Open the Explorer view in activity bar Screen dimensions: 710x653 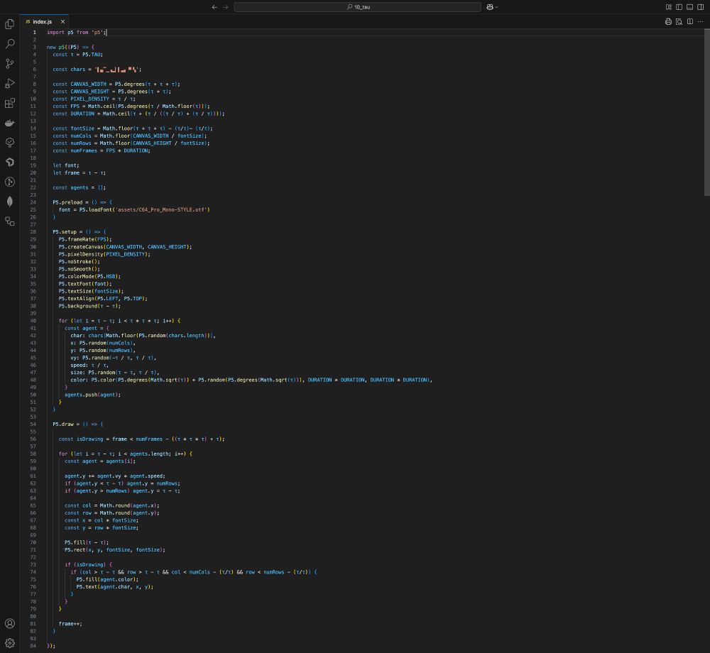pos(9,24)
